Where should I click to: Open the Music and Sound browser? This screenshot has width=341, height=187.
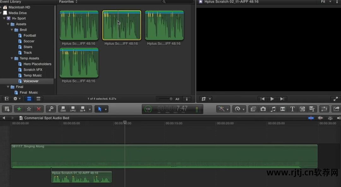pyautogui.click(x=273, y=109)
